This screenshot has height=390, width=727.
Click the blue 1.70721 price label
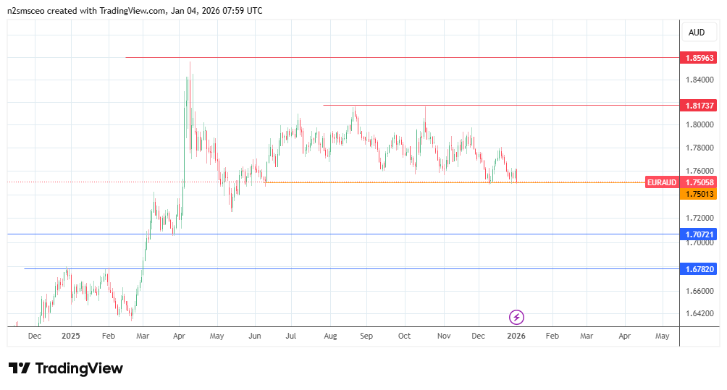coord(699,234)
